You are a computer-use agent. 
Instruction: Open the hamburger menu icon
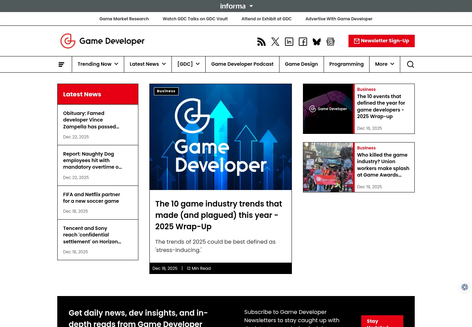[61, 64]
